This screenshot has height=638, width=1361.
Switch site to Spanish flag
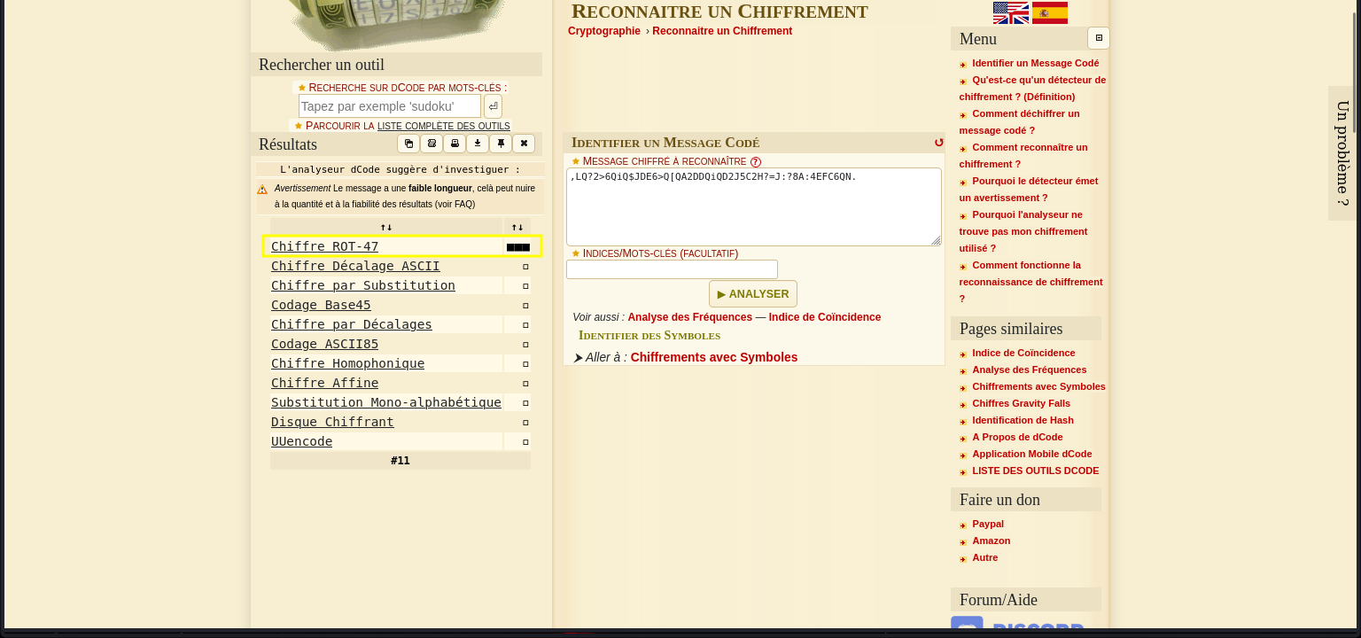click(1049, 12)
